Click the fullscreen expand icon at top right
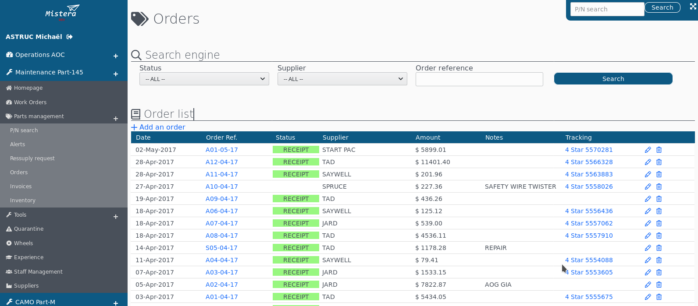This screenshot has width=698, height=306. point(693,7)
